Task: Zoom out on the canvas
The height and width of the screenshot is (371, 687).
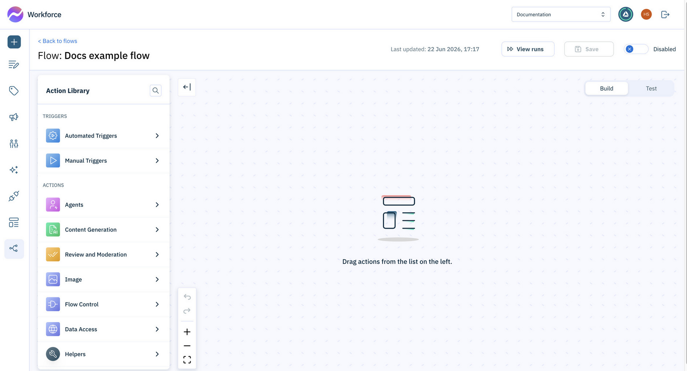Action: tap(187, 345)
